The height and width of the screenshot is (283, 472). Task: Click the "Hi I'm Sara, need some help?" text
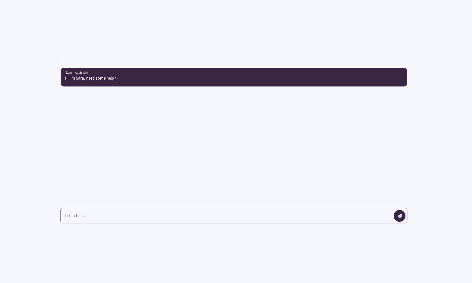pyautogui.click(x=90, y=78)
